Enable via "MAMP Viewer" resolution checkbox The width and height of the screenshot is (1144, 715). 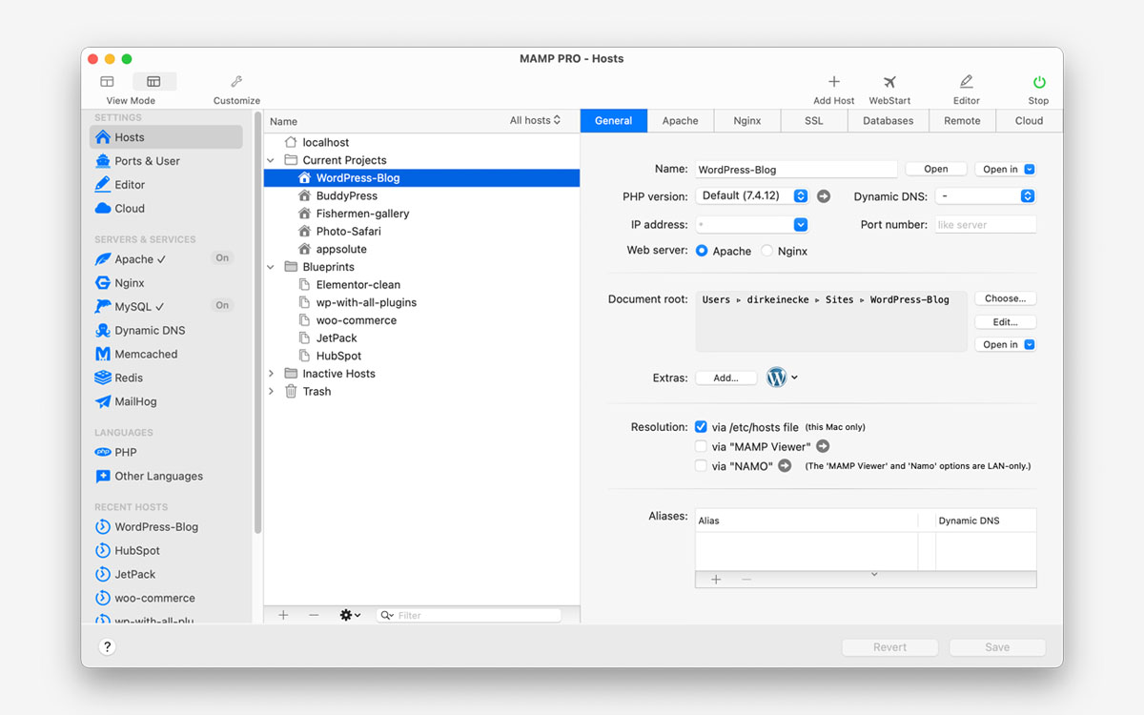[x=701, y=446]
